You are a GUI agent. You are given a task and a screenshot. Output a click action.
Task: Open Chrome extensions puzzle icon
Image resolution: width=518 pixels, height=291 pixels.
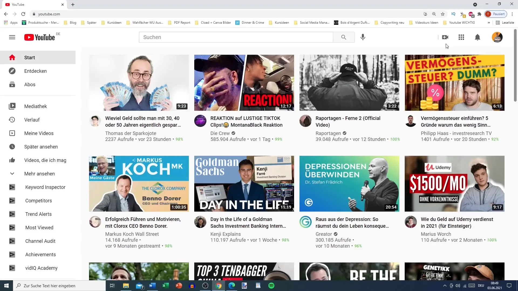[479, 14]
